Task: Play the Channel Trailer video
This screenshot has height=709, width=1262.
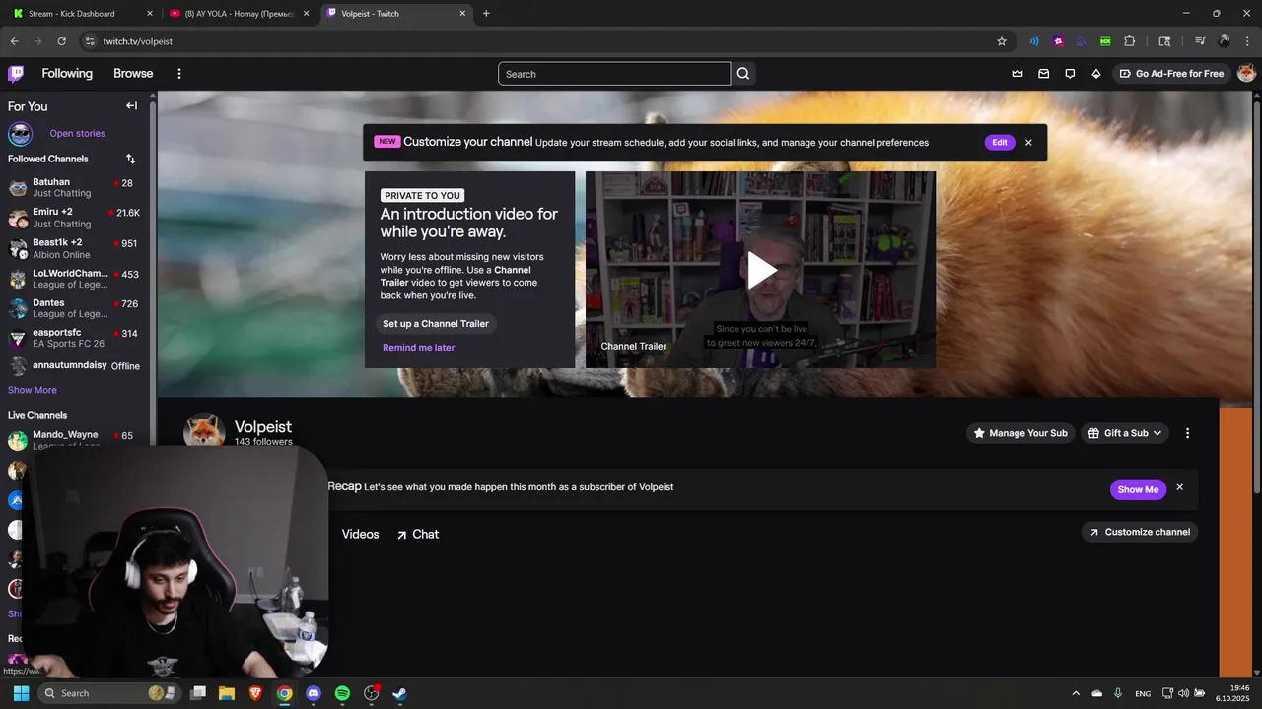Action: 760,270
